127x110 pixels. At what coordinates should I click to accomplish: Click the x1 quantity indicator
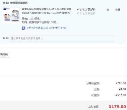tap(108, 10)
